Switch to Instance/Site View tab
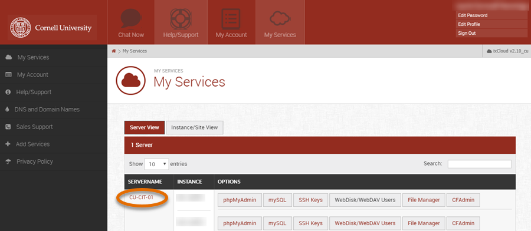531x231 pixels. 194,127
